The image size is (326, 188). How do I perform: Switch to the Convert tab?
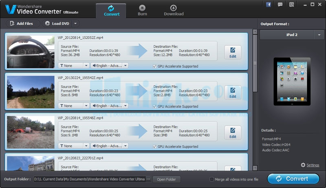(111, 11)
